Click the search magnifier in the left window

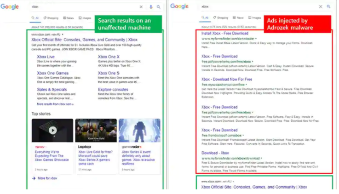[x=159, y=7]
